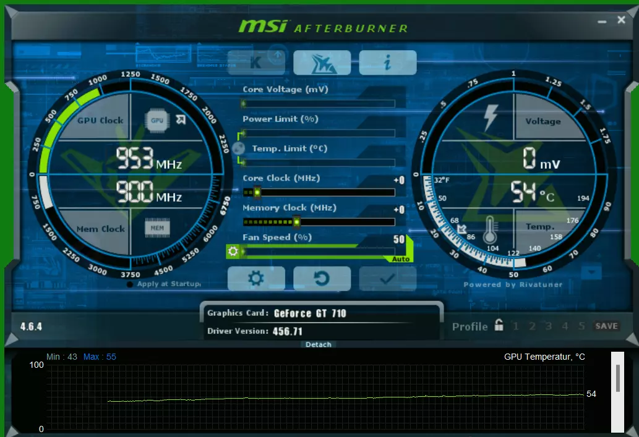Click the 'Temp.' gauge label
The width and height of the screenshot is (639, 437).
(540, 227)
